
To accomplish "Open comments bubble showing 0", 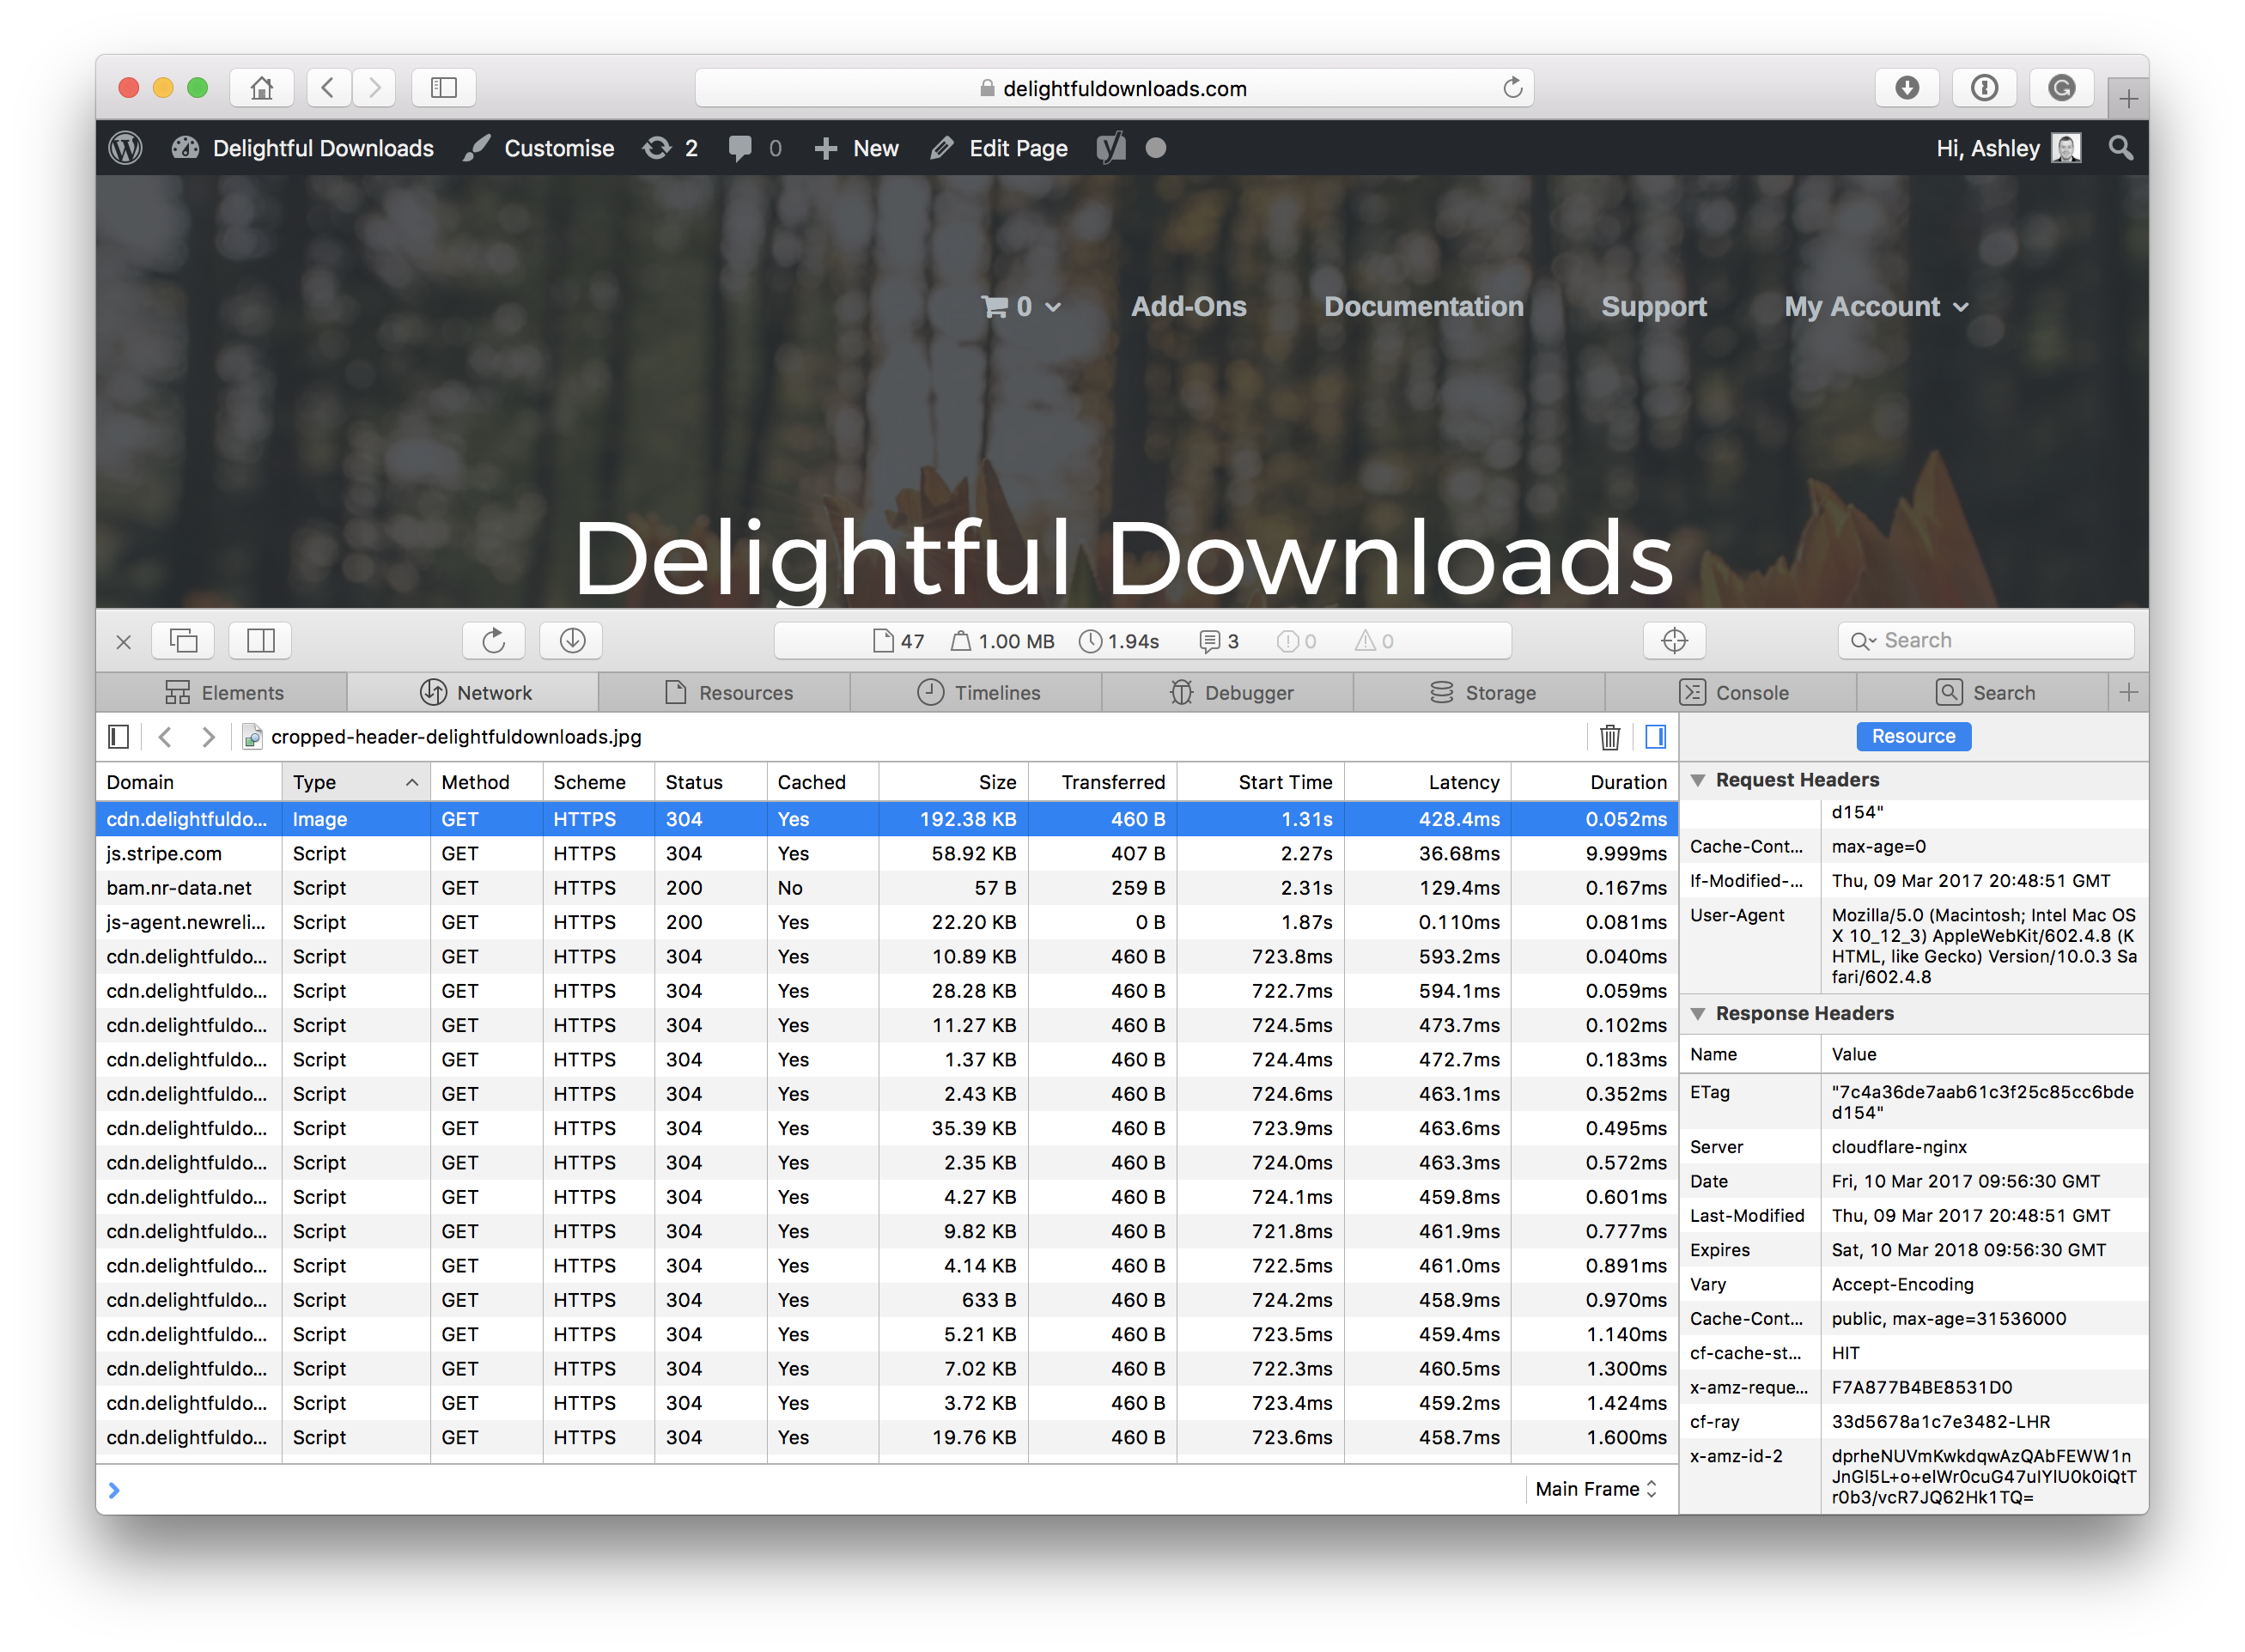I will 755,148.
